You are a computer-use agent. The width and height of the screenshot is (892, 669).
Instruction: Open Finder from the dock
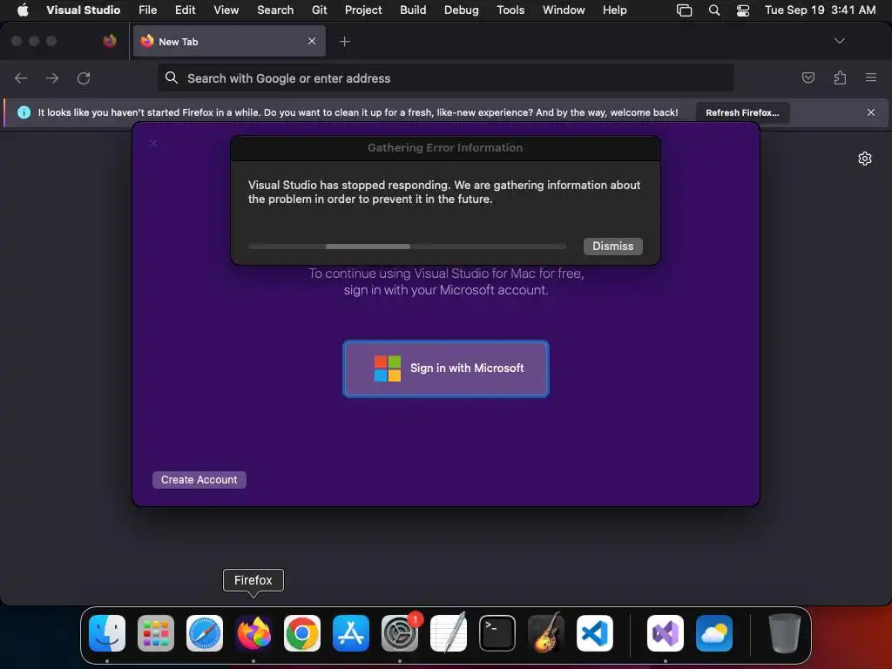[x=107, y=633]
